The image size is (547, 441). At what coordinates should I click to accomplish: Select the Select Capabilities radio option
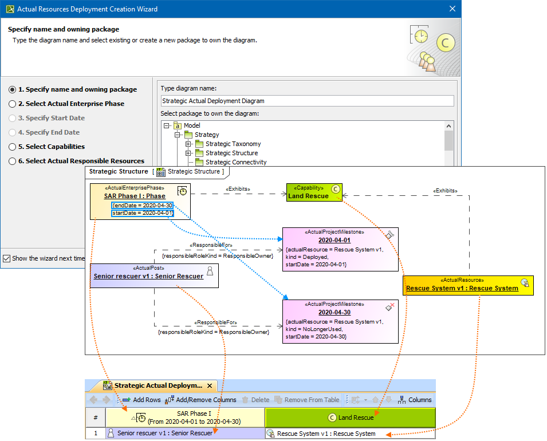point(12,147)
